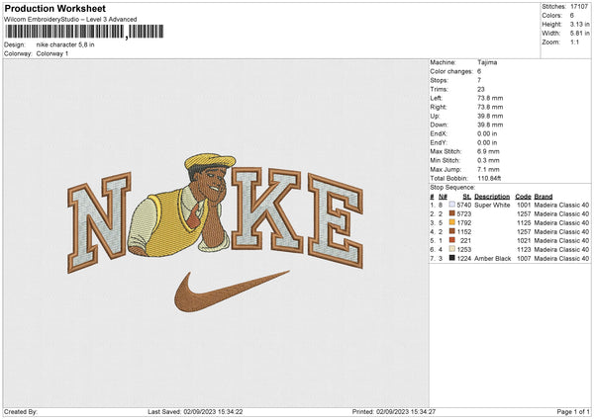Click 'Madeira Classic 40' in row 1
This screenshot has height=419, width=594.
[561, 205]
